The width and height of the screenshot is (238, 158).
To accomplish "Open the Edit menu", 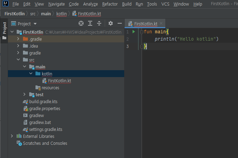I will (27, 4).
